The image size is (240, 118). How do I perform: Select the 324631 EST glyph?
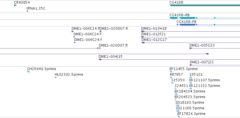tap(175, 89)
